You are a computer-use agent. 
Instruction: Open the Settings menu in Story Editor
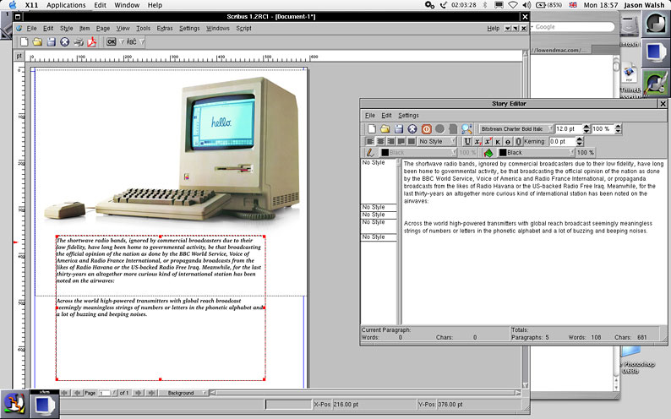click(x=408, y=115)
